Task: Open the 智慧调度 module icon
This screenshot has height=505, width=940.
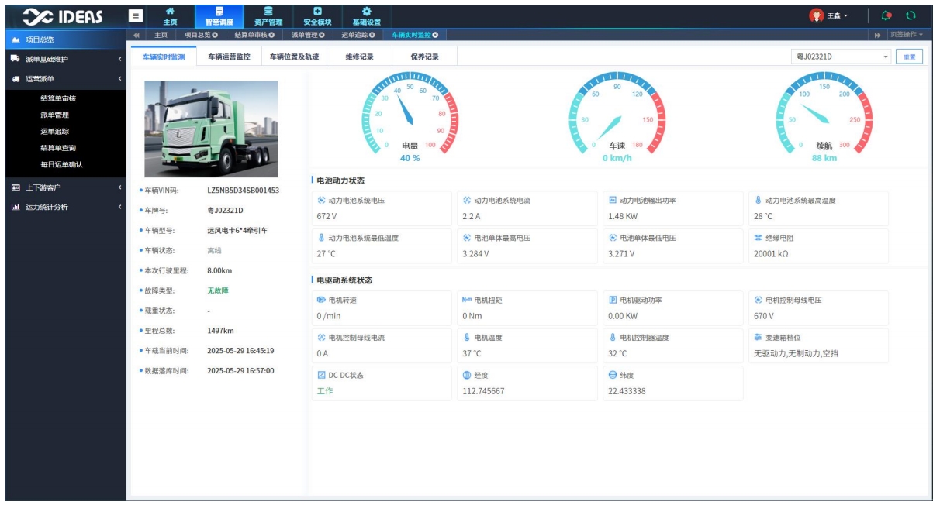Action: [x=219, y=16]
